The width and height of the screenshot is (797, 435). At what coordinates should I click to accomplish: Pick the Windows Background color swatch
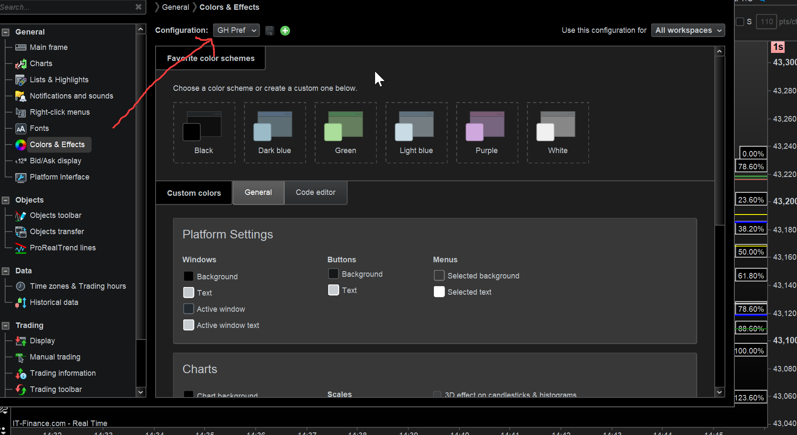click(188, 276)
